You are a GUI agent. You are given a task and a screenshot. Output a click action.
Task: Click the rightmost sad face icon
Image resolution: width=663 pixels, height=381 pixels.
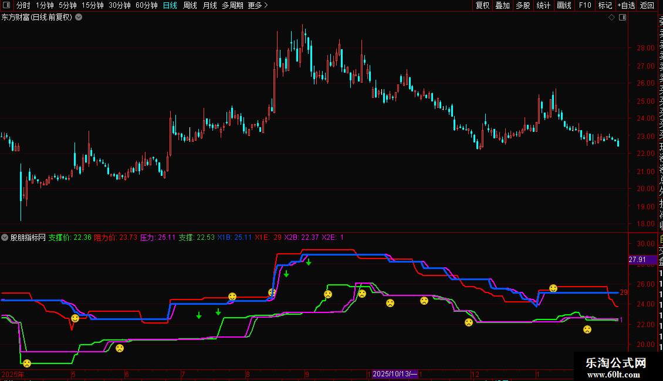(x=587, y=329)
